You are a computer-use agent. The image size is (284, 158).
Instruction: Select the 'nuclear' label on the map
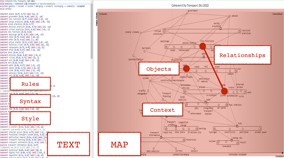[x=212, y=141]
